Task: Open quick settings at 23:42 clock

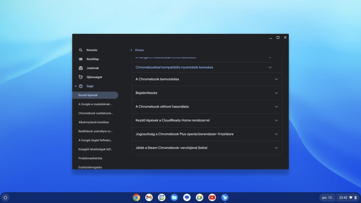Action: [x=347, y=198]
